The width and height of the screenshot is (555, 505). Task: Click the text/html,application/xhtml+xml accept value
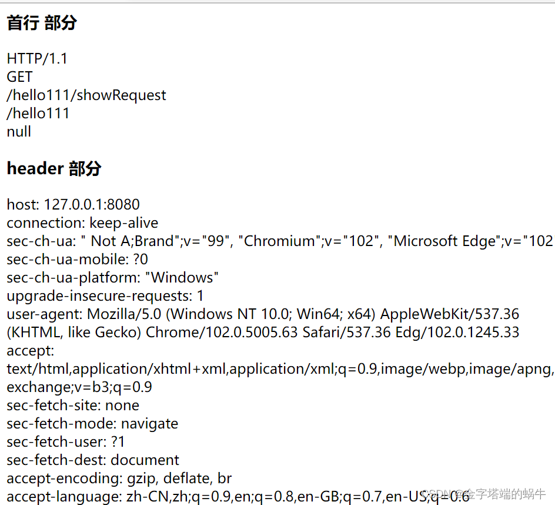(276, 369)
